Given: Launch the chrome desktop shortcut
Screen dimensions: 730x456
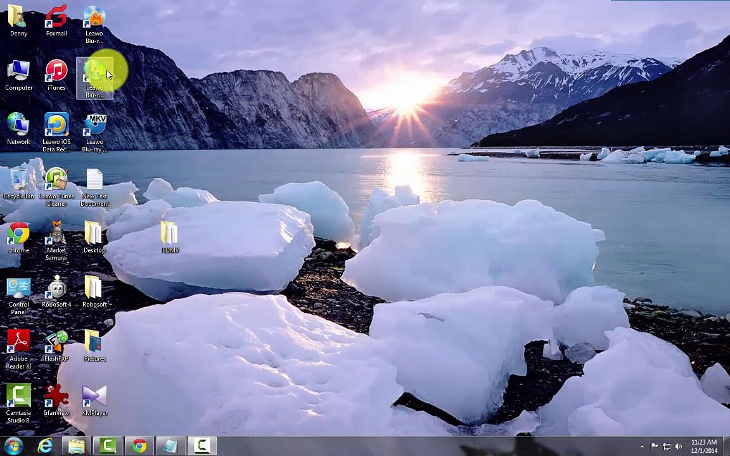Looking at the screenshot, I should (18, 237).
